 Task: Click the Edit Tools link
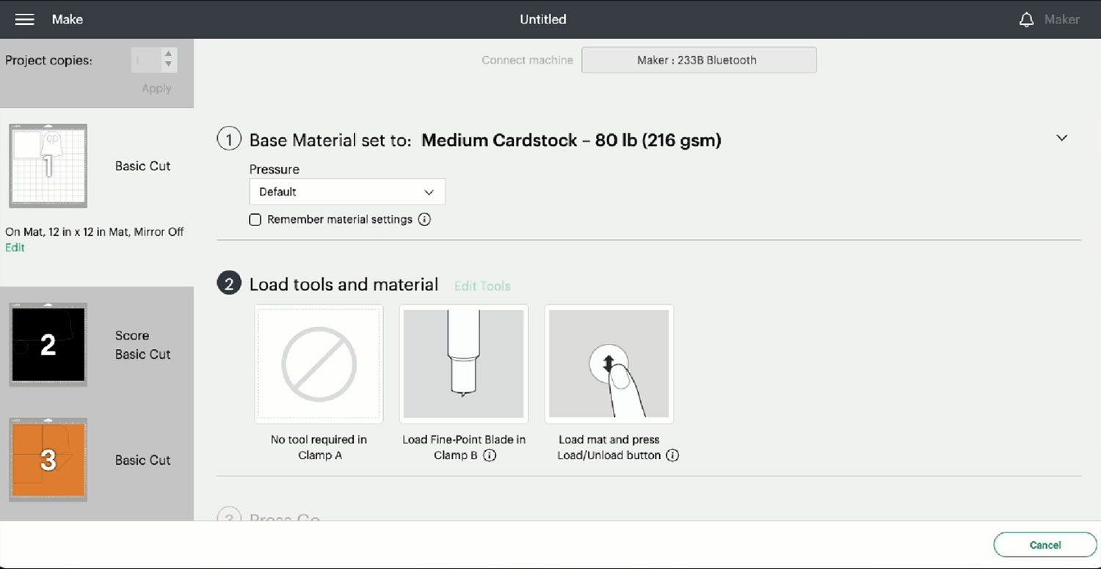coord(482,286)
